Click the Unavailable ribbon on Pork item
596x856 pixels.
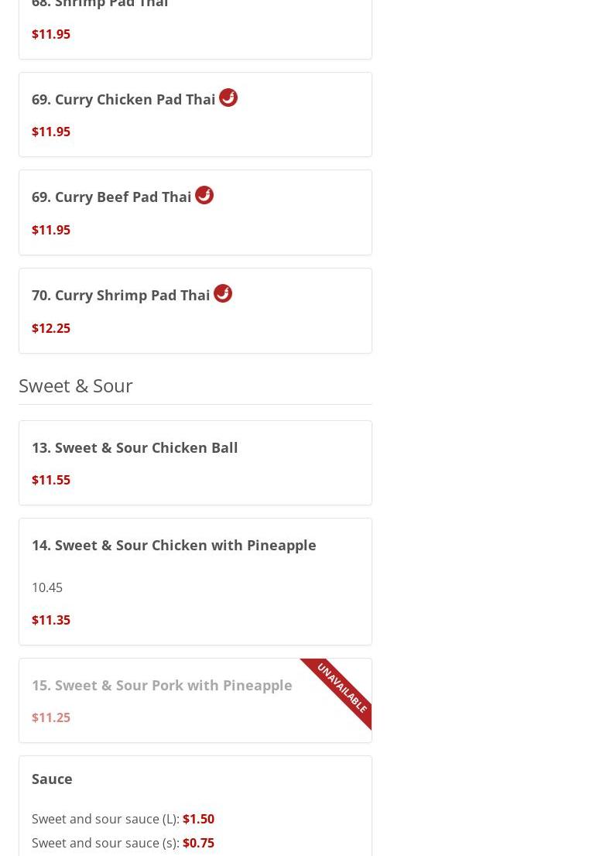point(341,688)
